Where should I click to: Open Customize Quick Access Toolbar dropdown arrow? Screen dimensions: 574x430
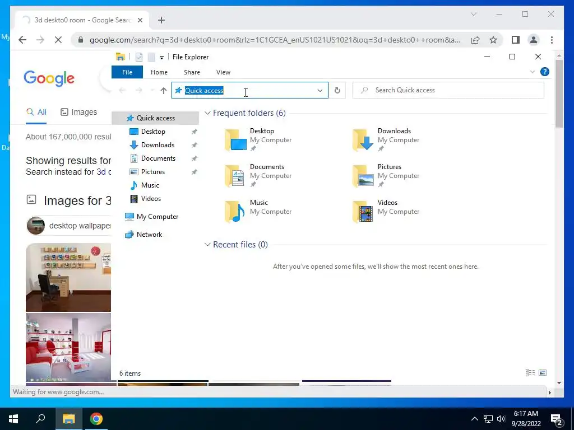pyautogui.click(x=161, y=58)
